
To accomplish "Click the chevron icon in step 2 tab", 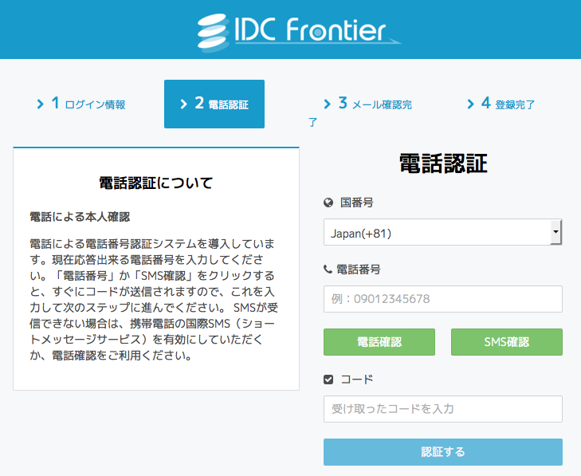I will coord(183,104).
